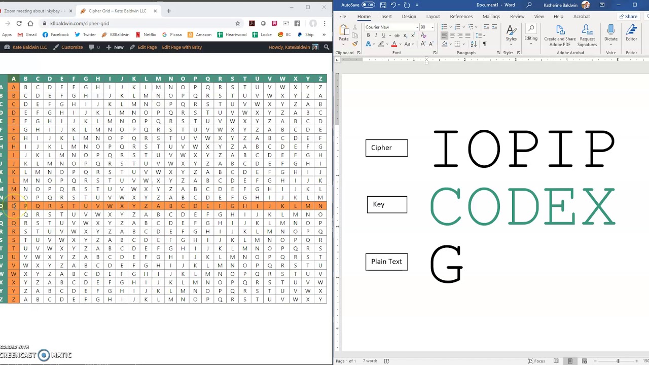Open the bookmarks overflow chevron in Chrome

(324, 34)
